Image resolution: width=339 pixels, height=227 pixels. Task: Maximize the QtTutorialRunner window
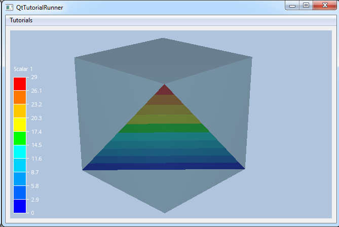[306, 6]
